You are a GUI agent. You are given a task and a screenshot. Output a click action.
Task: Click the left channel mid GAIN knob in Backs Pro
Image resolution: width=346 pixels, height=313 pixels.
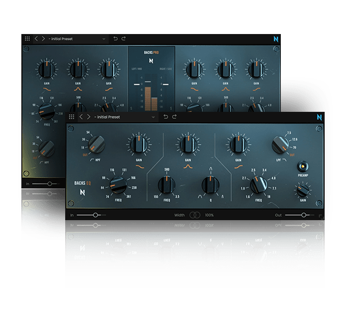[x=78, y=69]
